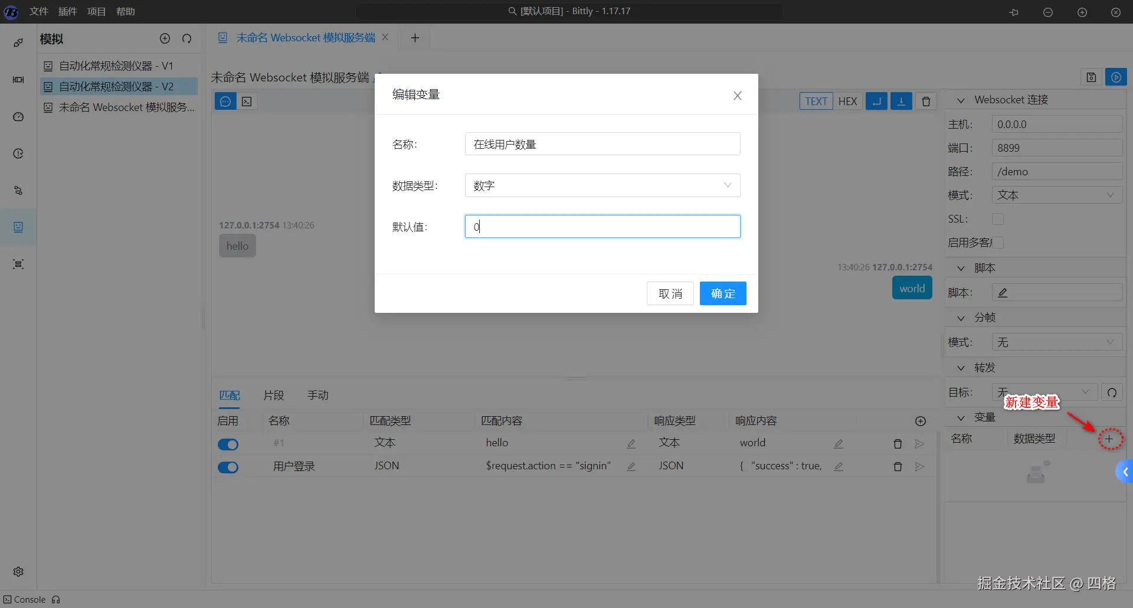Edit response content world of #1 rule
Image resolution: width=1133 pixels, height=608 pixels.
tap(839, 443)
